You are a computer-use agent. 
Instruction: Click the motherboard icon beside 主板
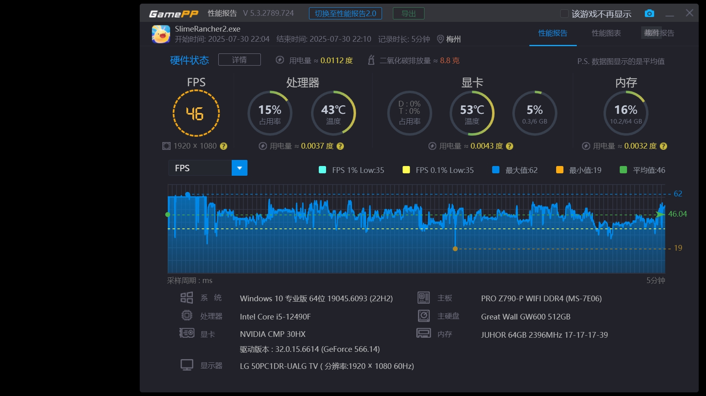(424, 298)
